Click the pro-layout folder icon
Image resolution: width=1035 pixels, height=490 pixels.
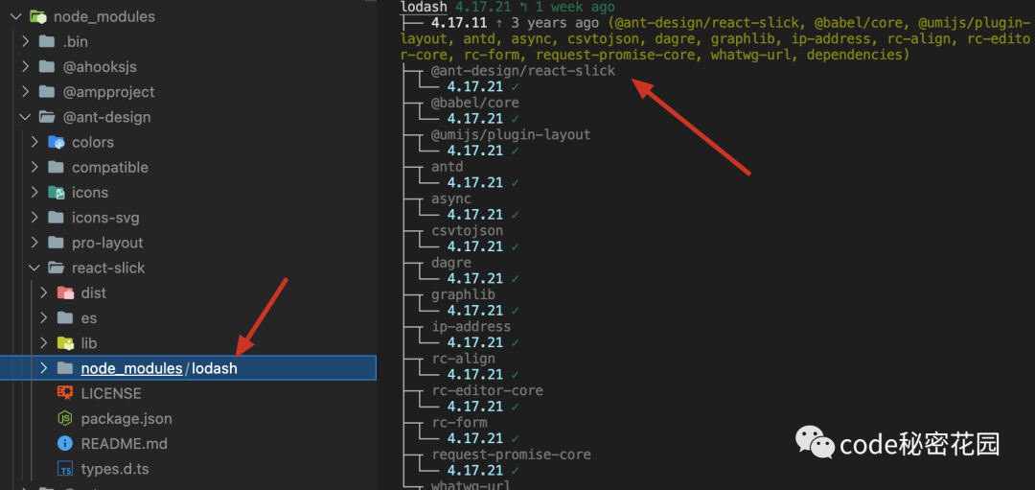[56, 243]
